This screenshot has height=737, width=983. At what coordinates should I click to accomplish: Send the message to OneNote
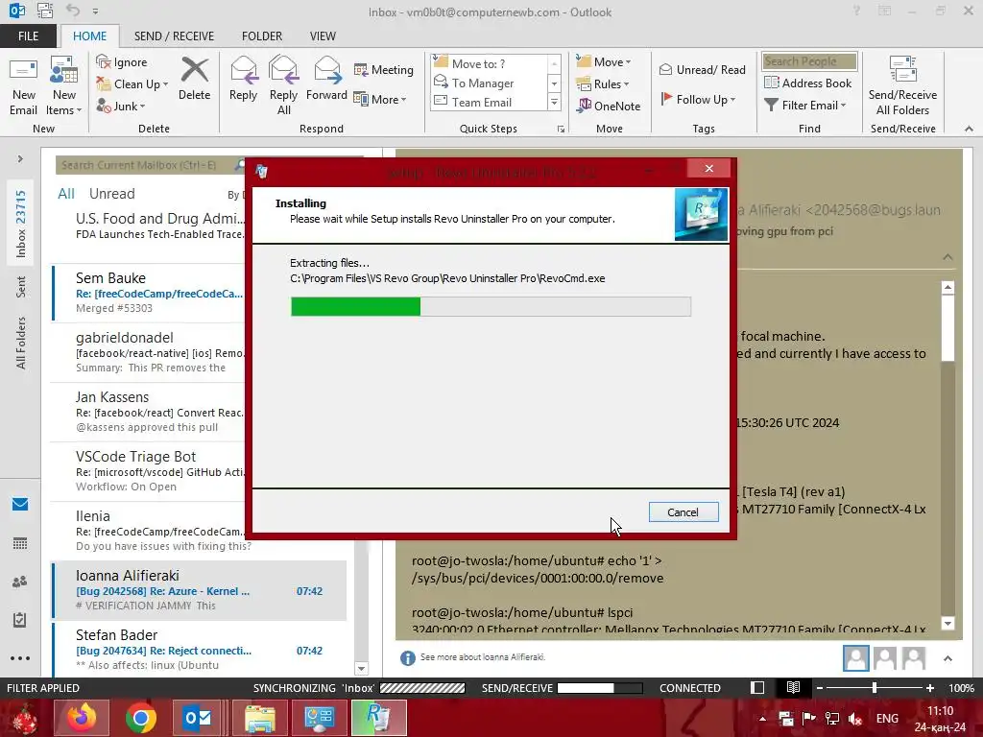click(x=609, y=106)
